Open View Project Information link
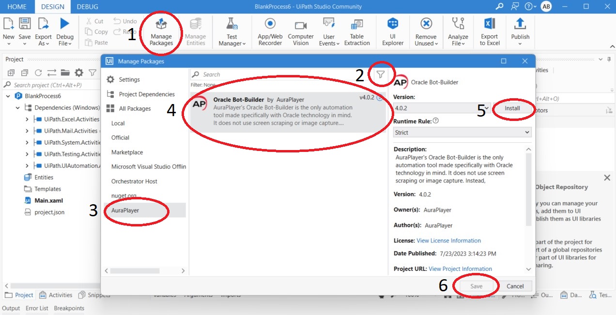 coord(460,269)
